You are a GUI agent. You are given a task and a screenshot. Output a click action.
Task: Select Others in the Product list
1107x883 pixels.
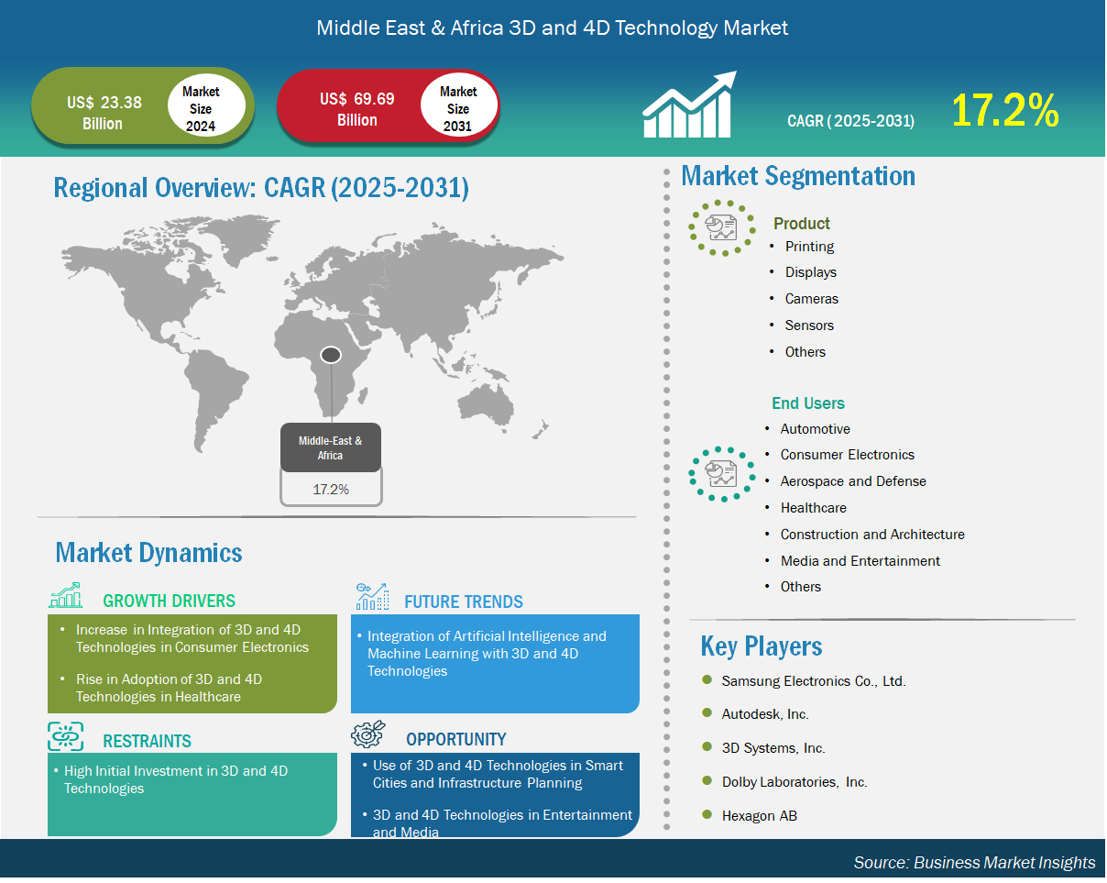[806, 352]
